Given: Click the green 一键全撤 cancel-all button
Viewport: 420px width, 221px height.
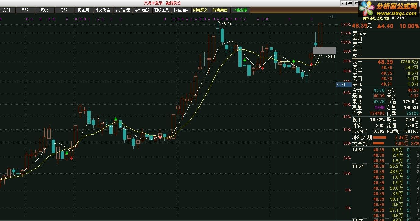Looking at the screenshot, I should pos(240,10).
